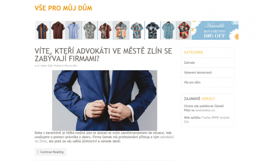Select the blue striped shirt thumbnail
The width and height of the screenshot is (269, 161).
click(74, 31)
